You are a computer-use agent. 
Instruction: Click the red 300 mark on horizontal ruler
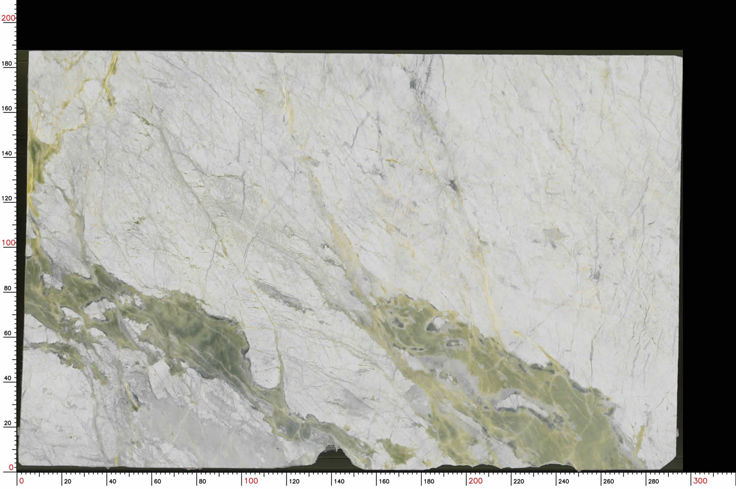click(700, 481)
